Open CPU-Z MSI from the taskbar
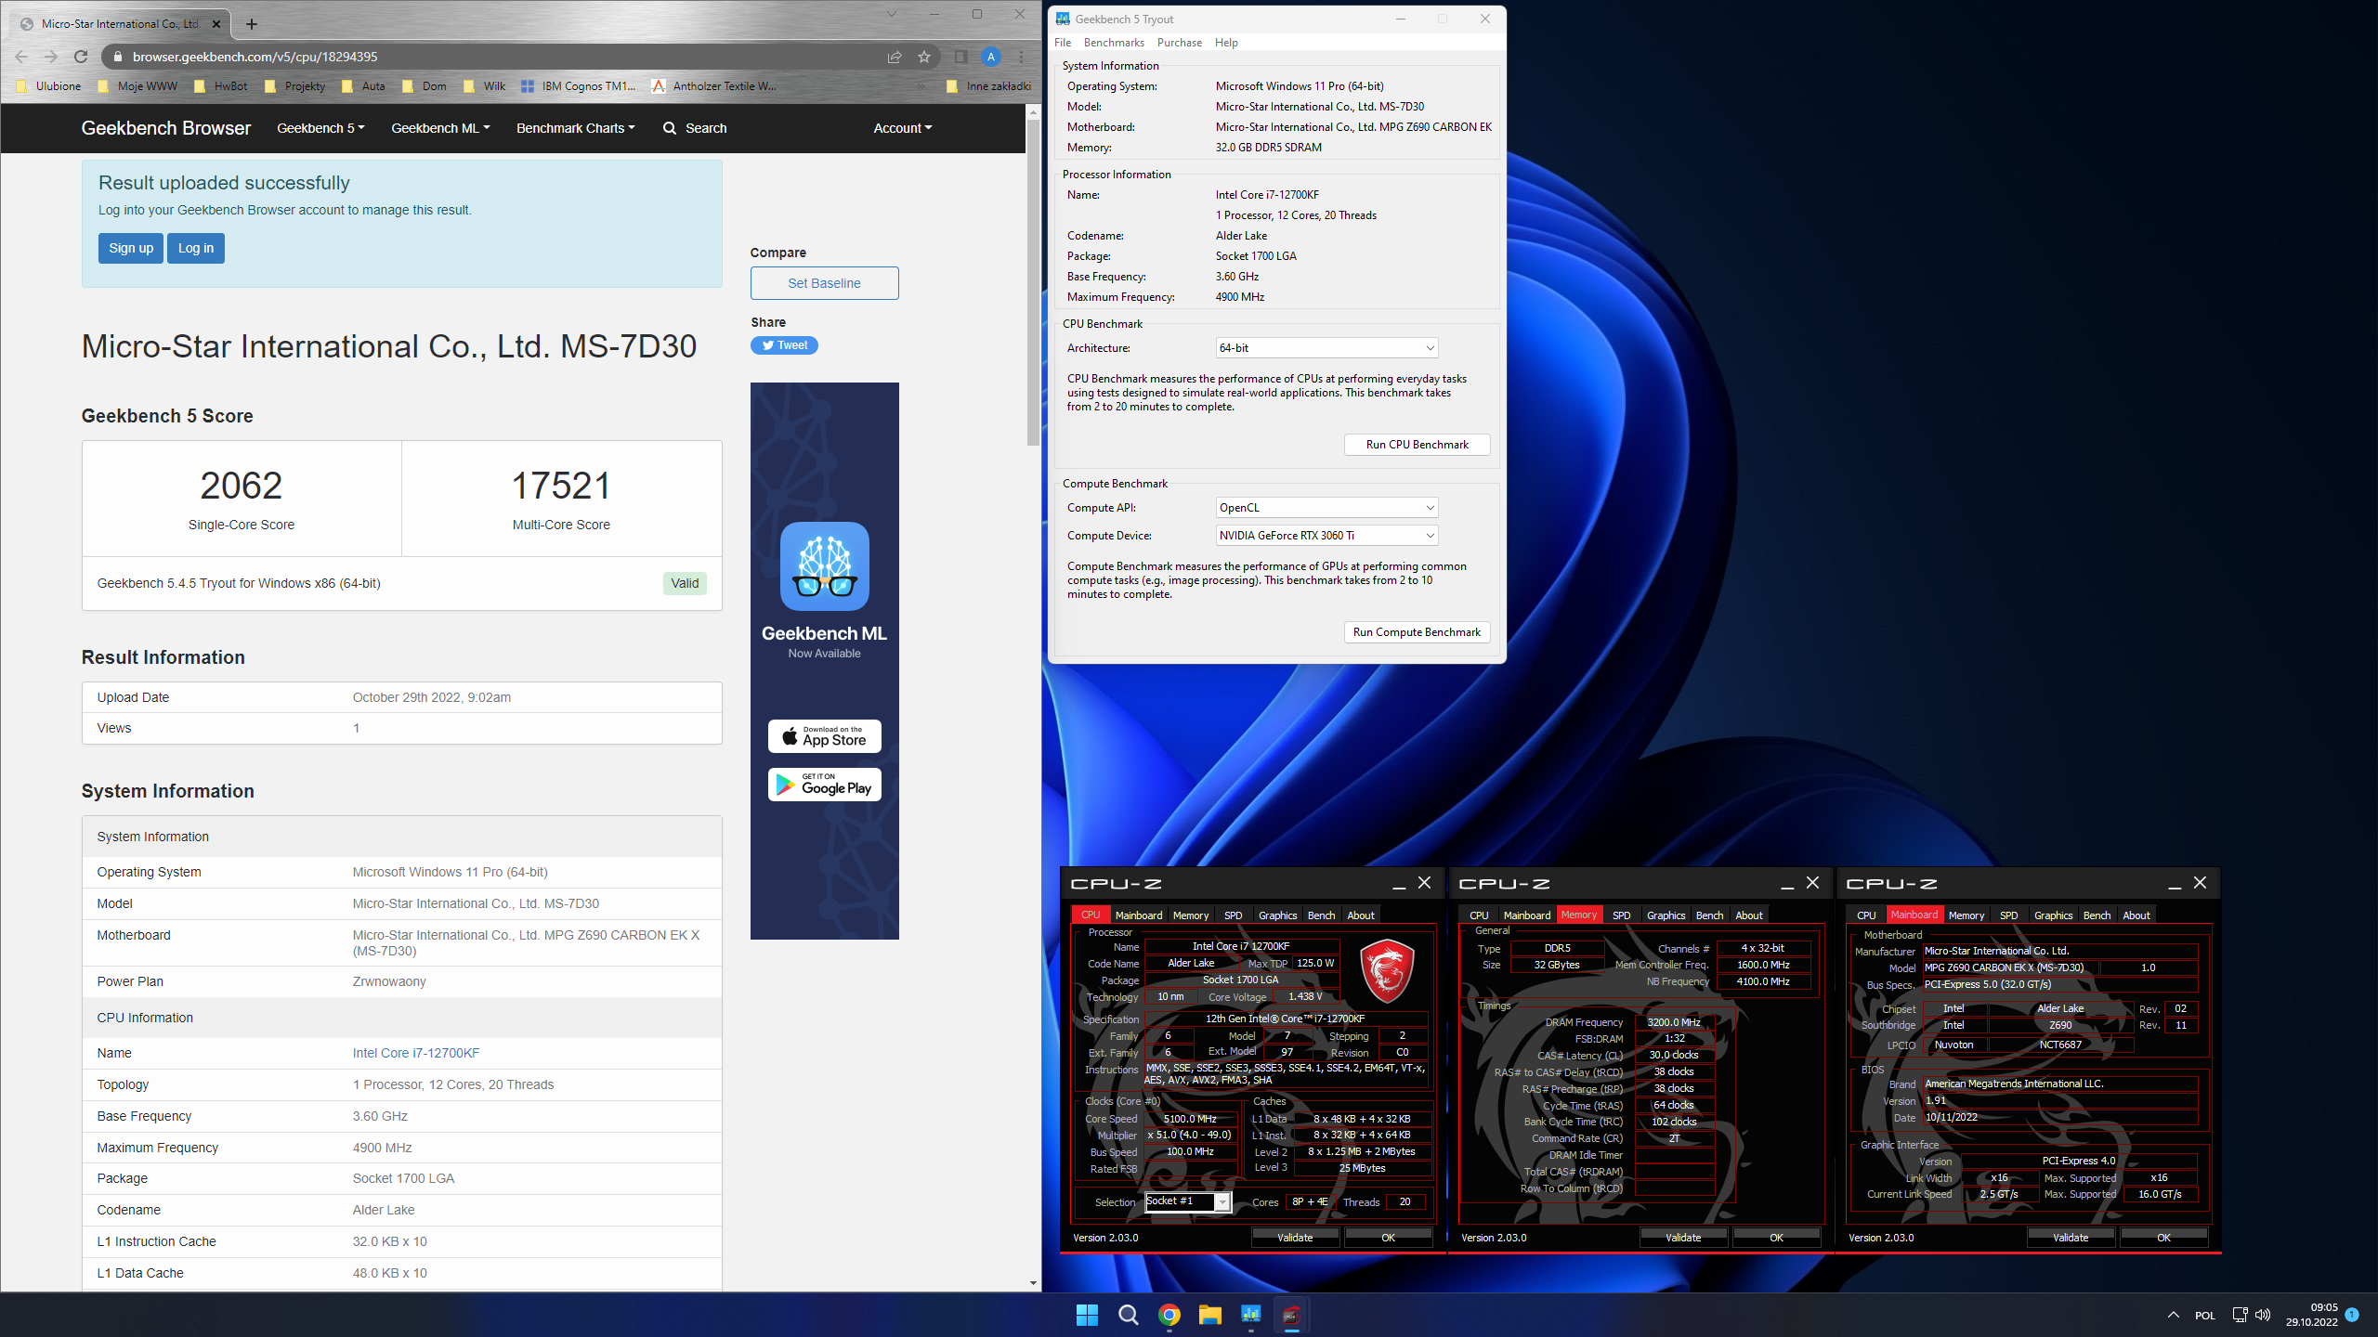 [1291, 1315]
